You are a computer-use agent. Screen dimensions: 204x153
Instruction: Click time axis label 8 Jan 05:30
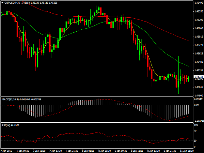pos(104,151)
